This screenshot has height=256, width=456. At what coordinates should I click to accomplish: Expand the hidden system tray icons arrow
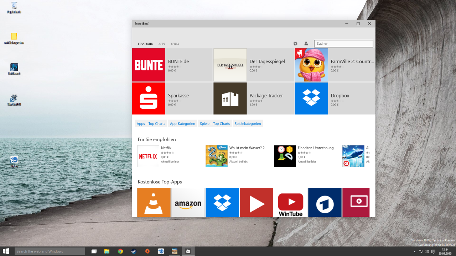[x=415, y=251]
